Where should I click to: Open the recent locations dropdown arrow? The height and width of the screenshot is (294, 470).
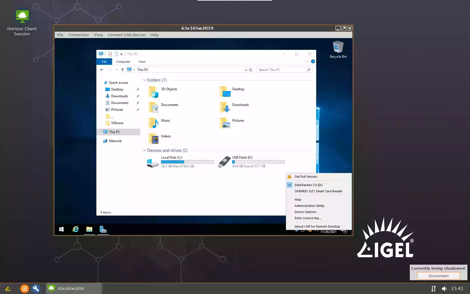coord(117,70)
